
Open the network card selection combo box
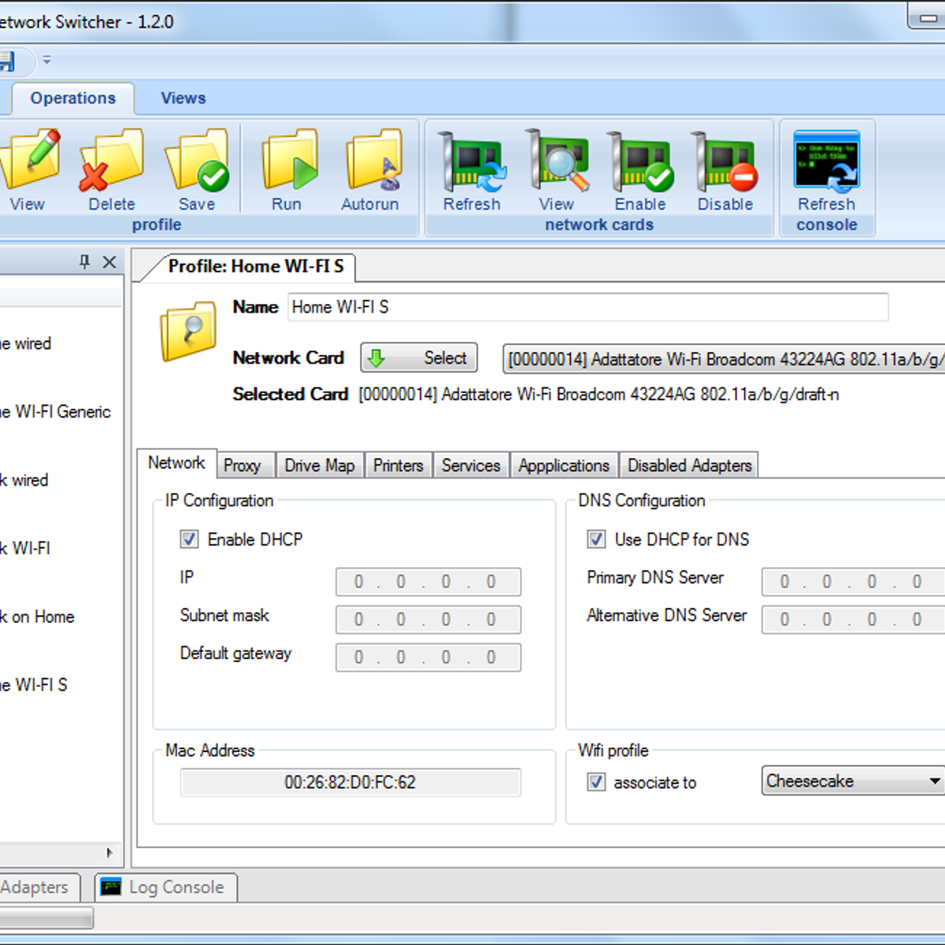(724, 359)
